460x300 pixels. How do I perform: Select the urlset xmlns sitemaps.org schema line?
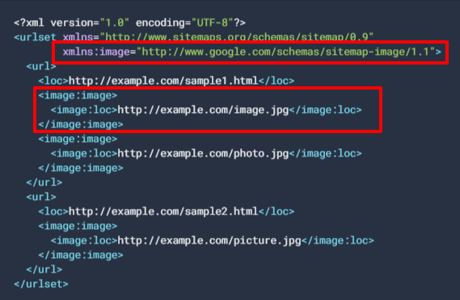[x=194, y=37]
